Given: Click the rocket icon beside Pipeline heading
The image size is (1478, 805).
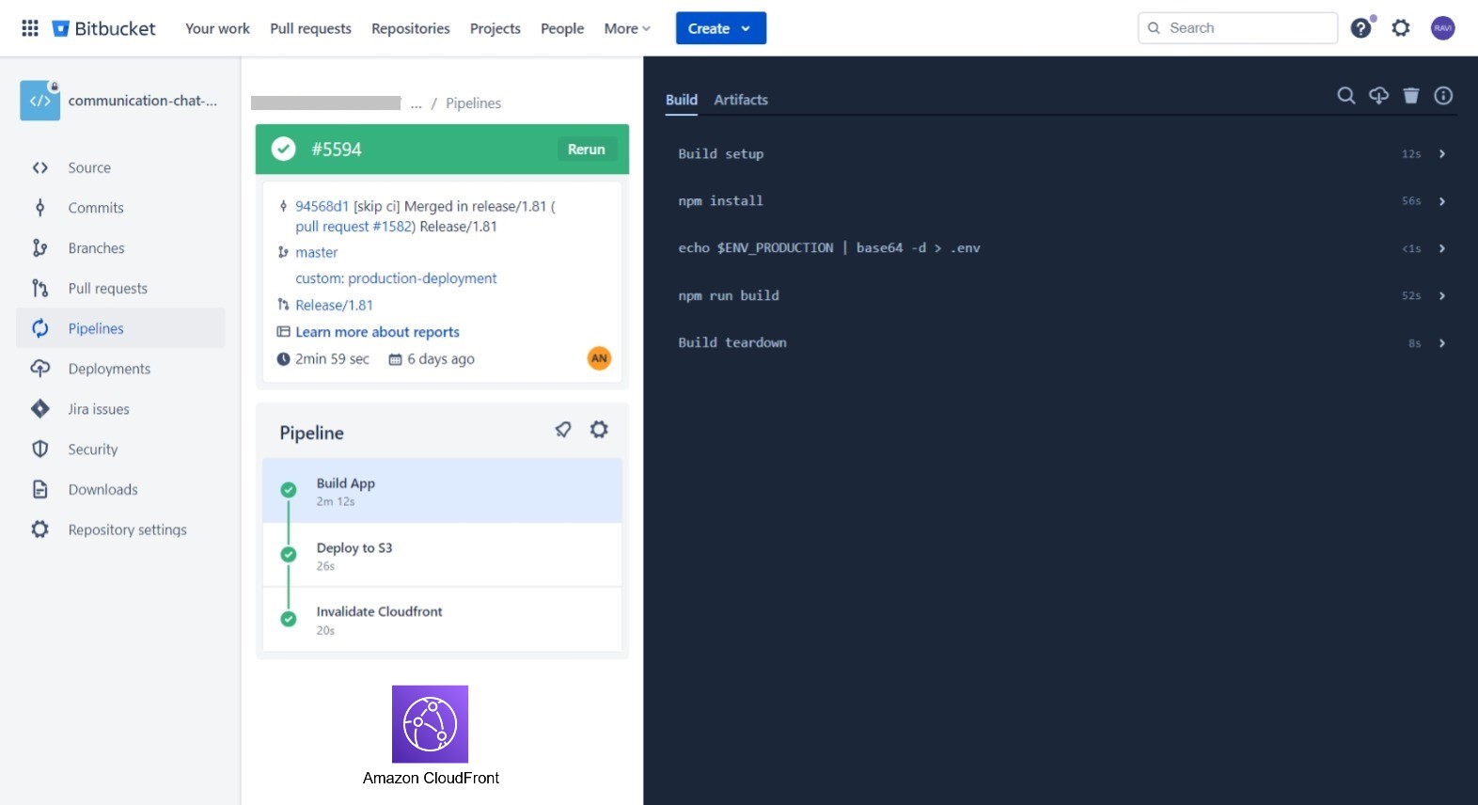Looking at the screenshot, I should [563, 430].
